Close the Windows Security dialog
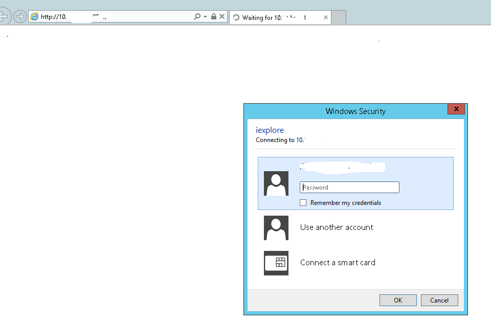 (456, 109)
